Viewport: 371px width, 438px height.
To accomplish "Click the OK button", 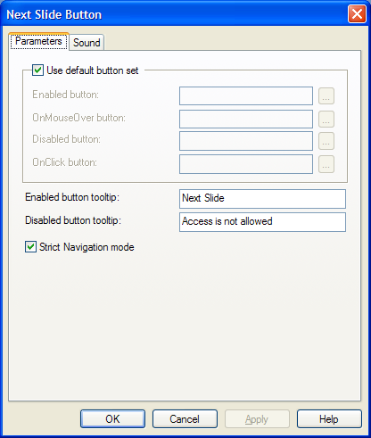I will click(x=112, y=419).
